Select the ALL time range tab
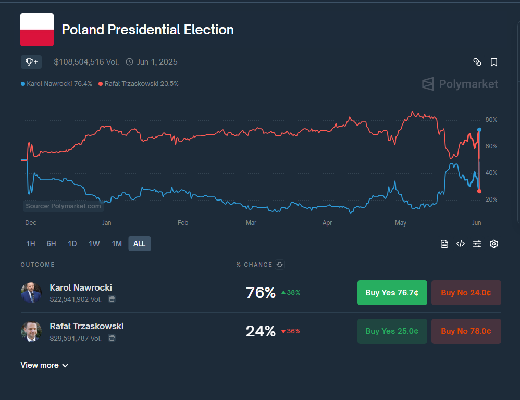This screenshot has width=520, height=400. click(x=139, y=244)
